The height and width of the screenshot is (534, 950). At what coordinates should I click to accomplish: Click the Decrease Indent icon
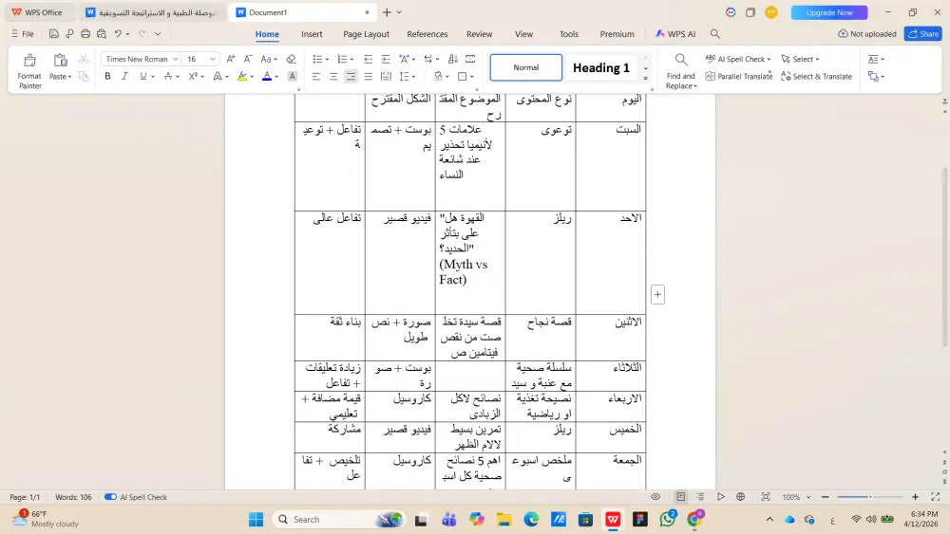pyautogui.click(x=368, y=59)
